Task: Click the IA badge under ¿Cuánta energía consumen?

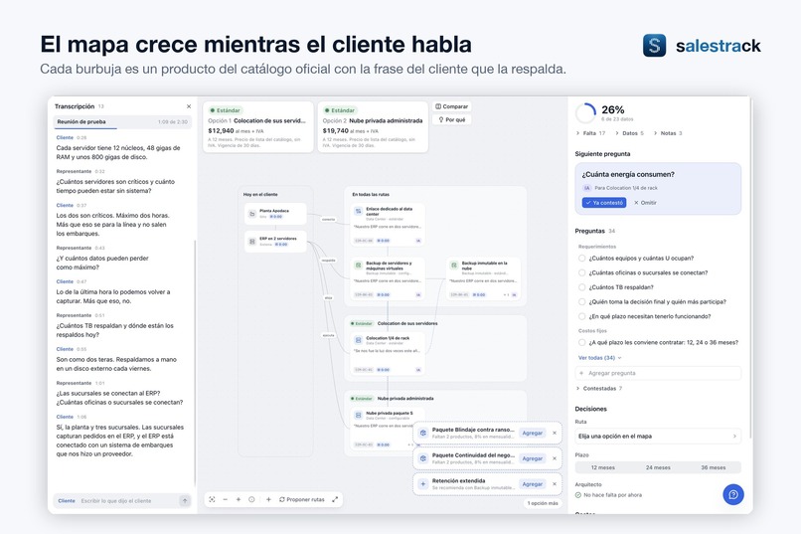Action: (586, 188)
